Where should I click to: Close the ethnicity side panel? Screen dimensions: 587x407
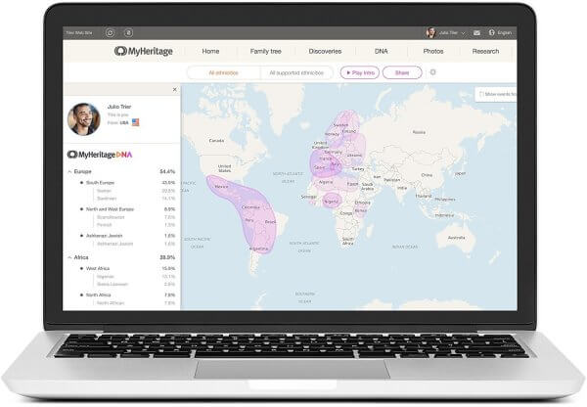coord(174,89)
